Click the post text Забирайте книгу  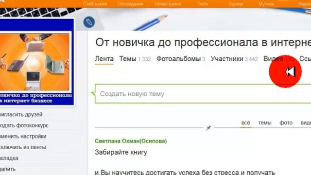point(121,152)
